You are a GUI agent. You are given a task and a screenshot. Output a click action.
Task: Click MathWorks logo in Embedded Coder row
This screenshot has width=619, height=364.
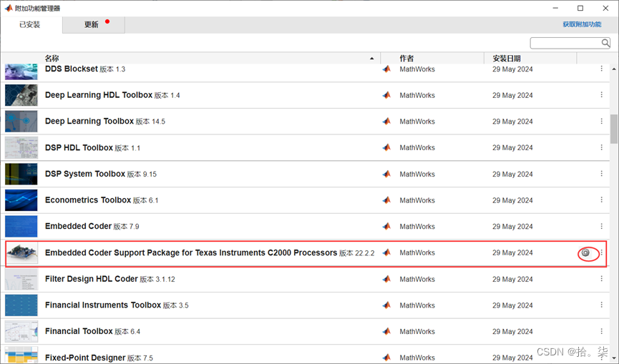pos(386,226)
